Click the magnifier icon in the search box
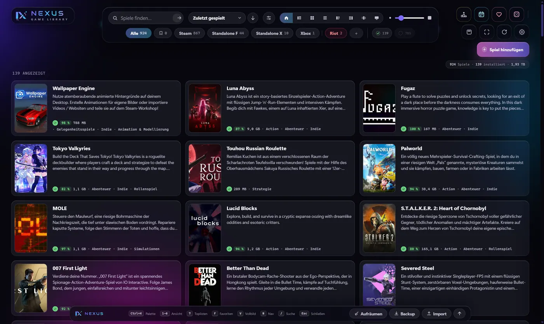The image size is (544, 324). pos(115,18)
